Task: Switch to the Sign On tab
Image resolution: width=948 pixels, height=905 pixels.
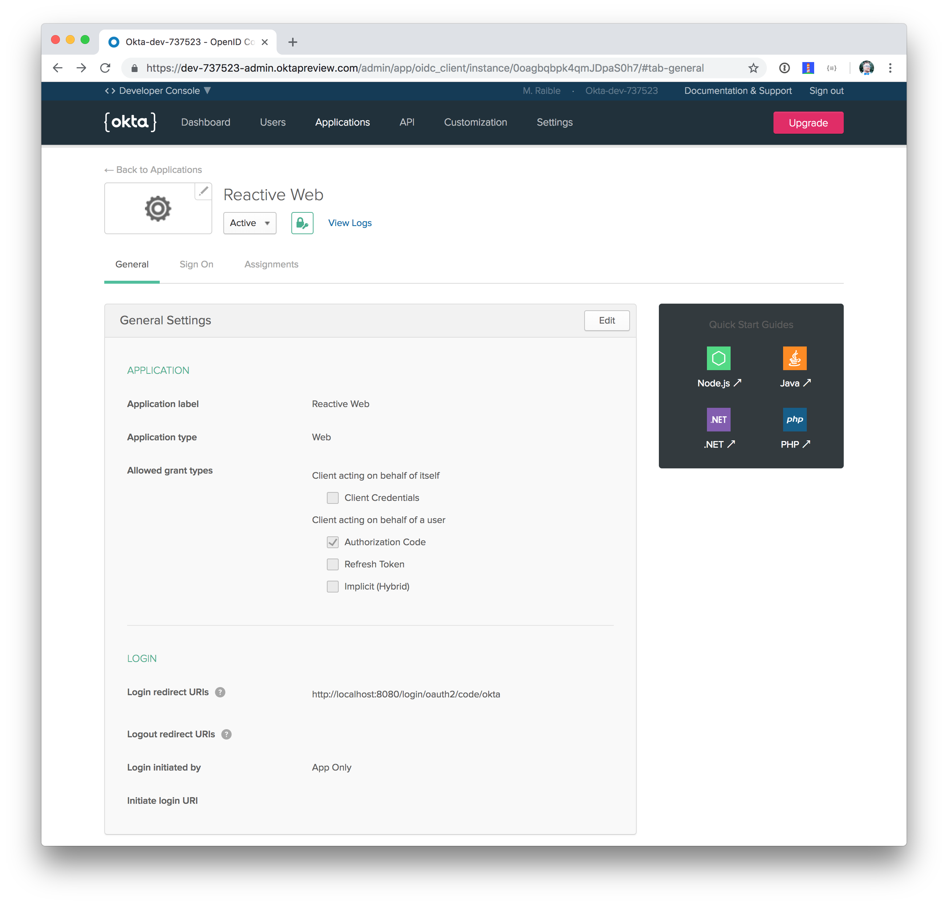Action: pyautogui.click(x=195, y=264)
